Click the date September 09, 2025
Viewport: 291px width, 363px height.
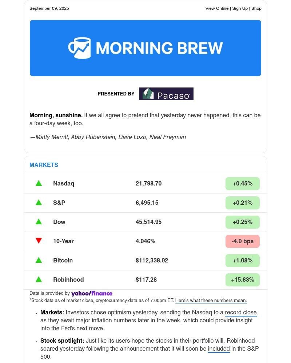(49, 8)
